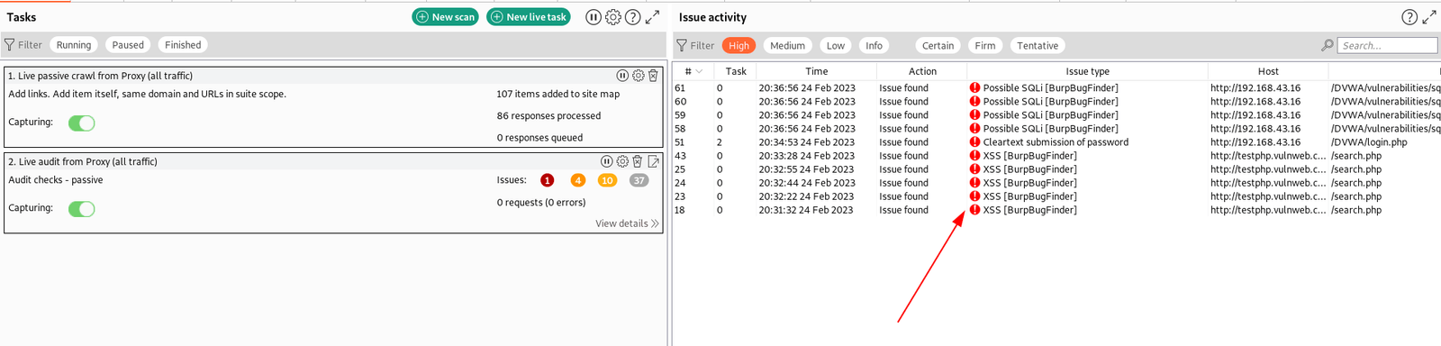Image resolution: width=1441 pixels, height=346 pixels.
Task: Click the search magnifier icon in Issue activity
Action: pos(1328,45)
